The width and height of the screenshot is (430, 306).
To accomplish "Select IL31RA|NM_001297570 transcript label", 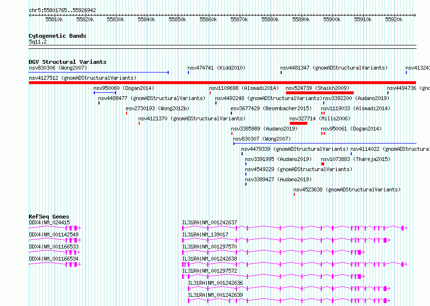I will pyautogui.click(x=210, y=247).
